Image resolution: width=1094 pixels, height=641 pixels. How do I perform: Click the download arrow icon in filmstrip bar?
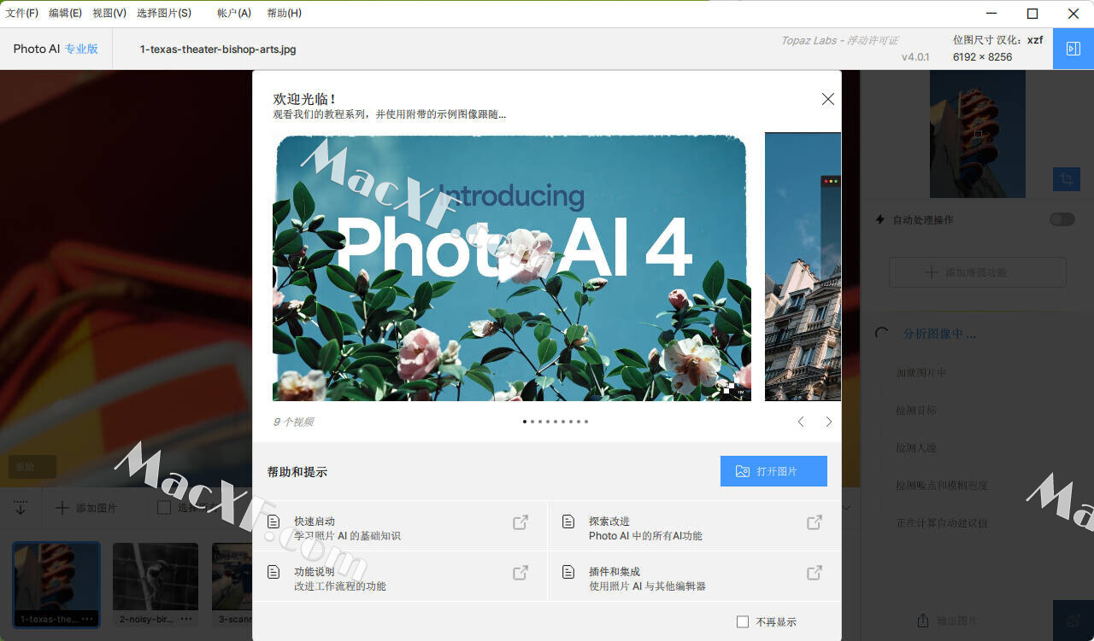pos(21,507)
